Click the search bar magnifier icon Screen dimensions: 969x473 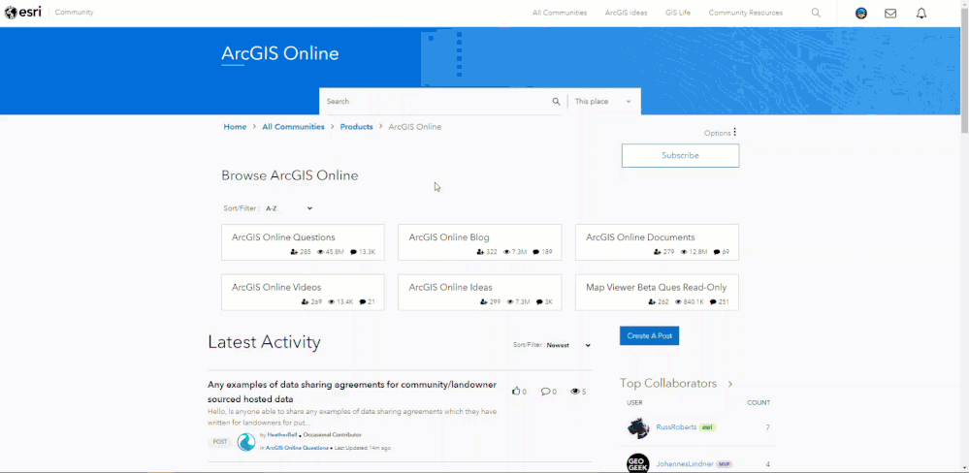click(556, 102)
